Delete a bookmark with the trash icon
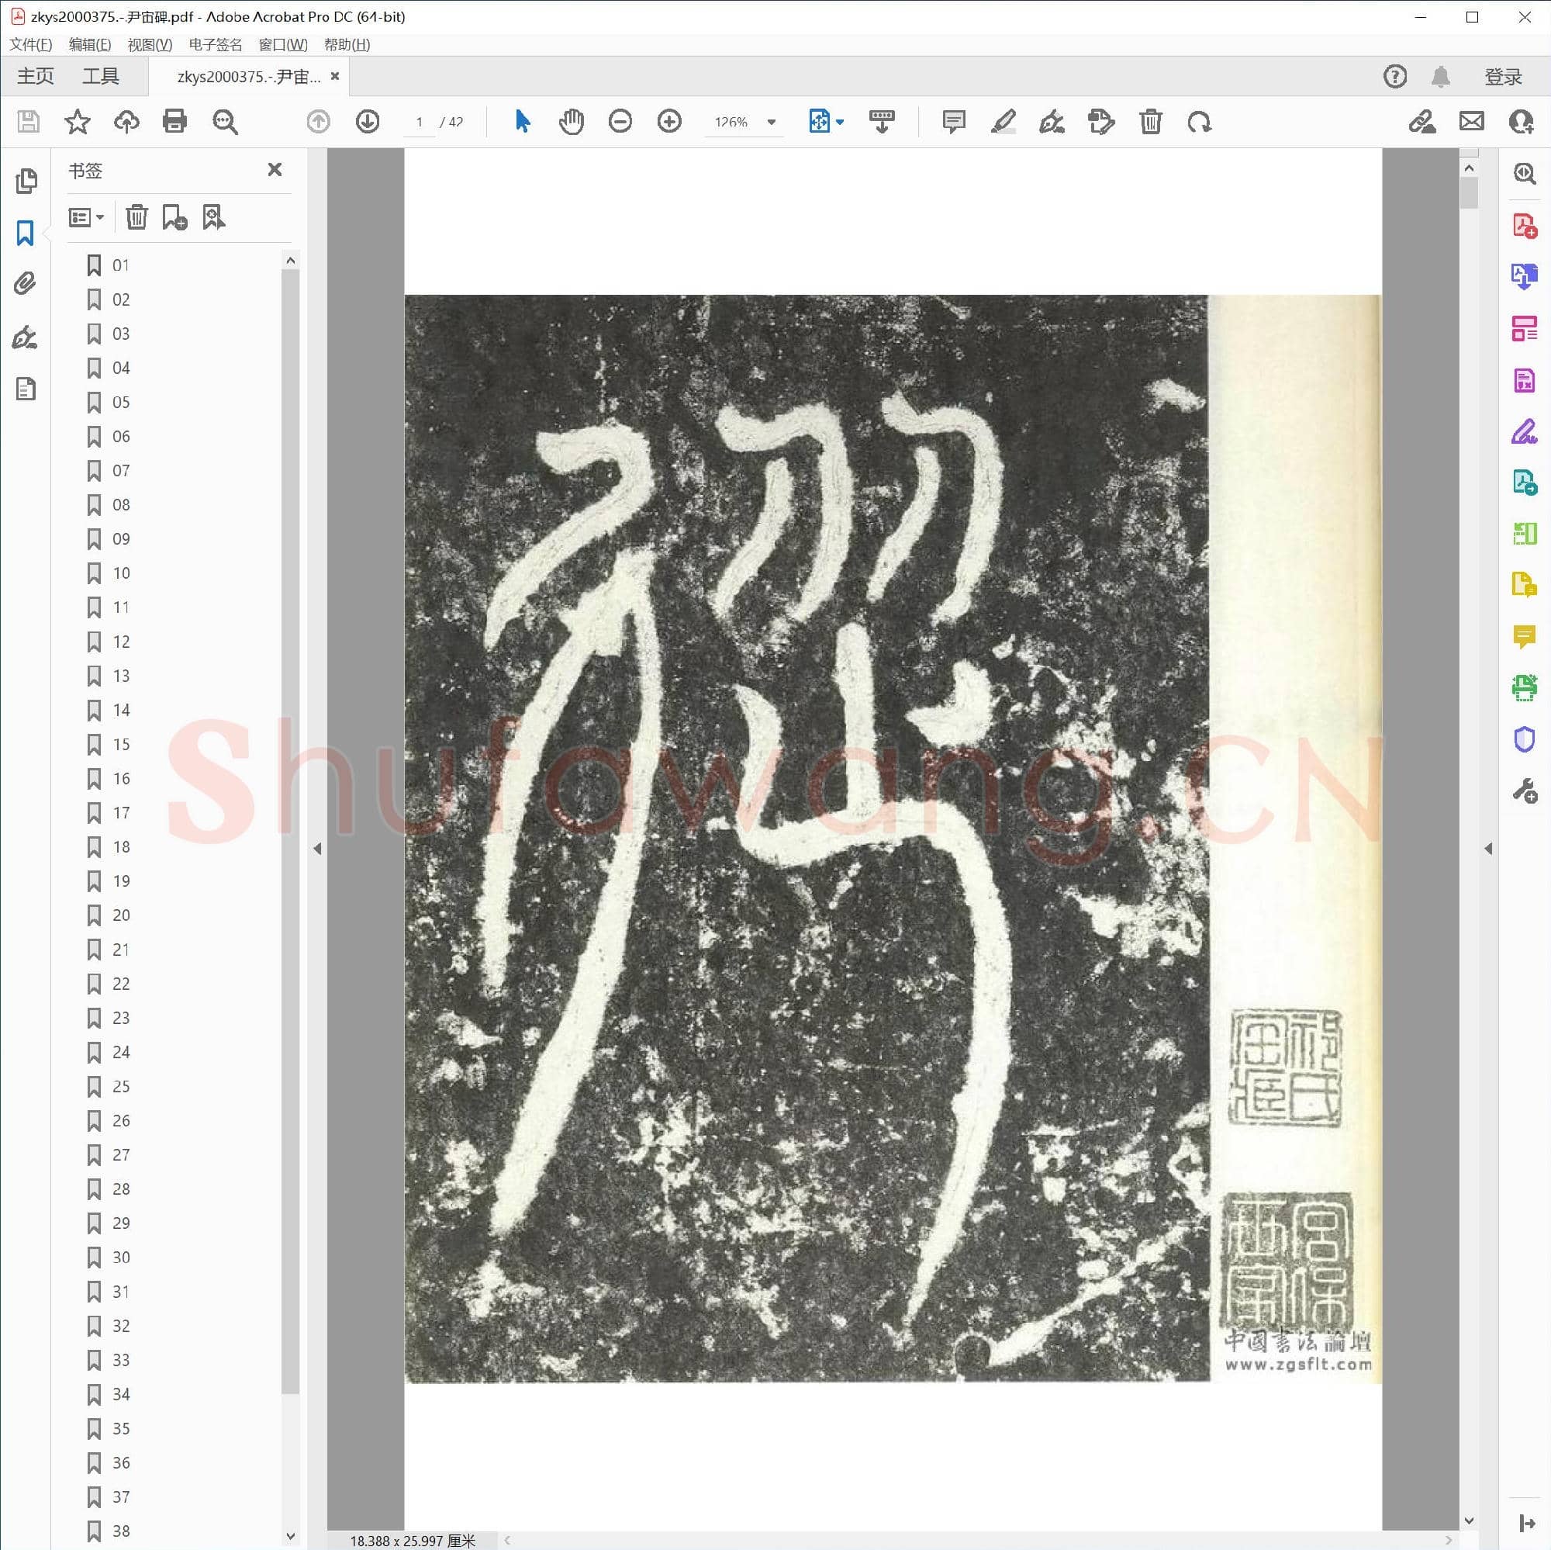 click(136, 217)
